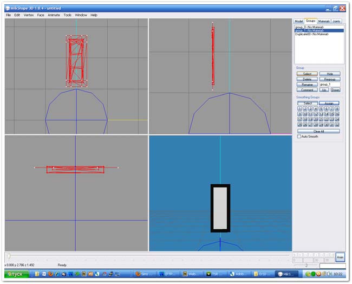
Task: Click the group name input field
Action: 329,85
